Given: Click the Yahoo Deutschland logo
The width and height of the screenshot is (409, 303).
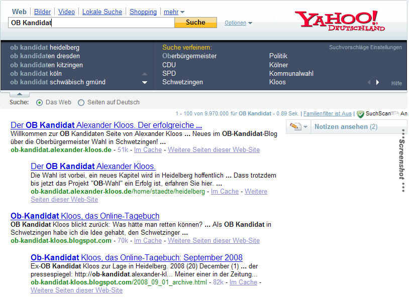Looking at the screenshot, I should click(x=340, y=21).
